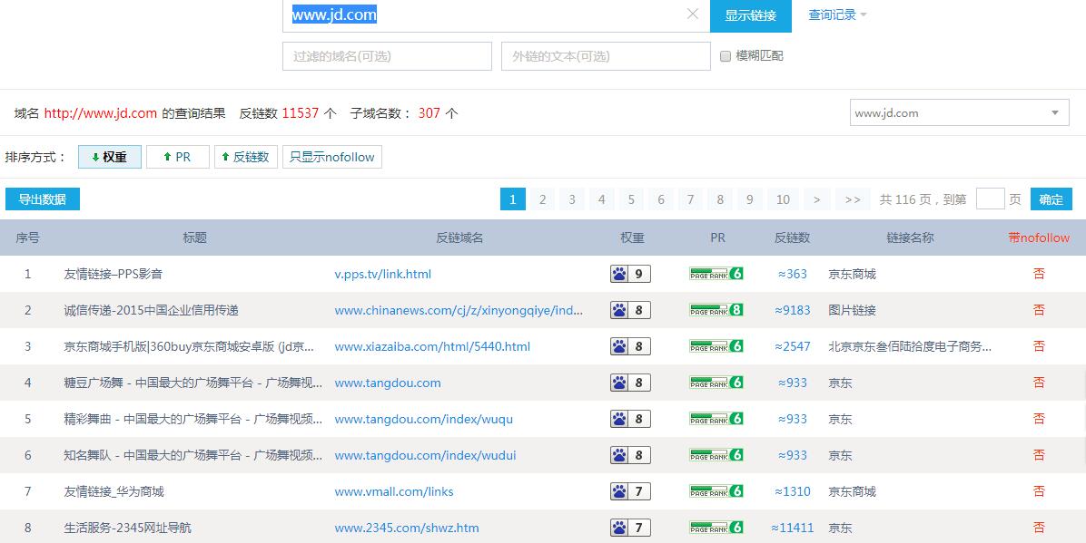Click the 外链的文本 filter input
This screenshot has width=1086, height=543.
(x=606, y=56)
